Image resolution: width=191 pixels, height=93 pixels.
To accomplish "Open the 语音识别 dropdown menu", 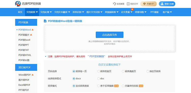I will click(x=78, y=12).
